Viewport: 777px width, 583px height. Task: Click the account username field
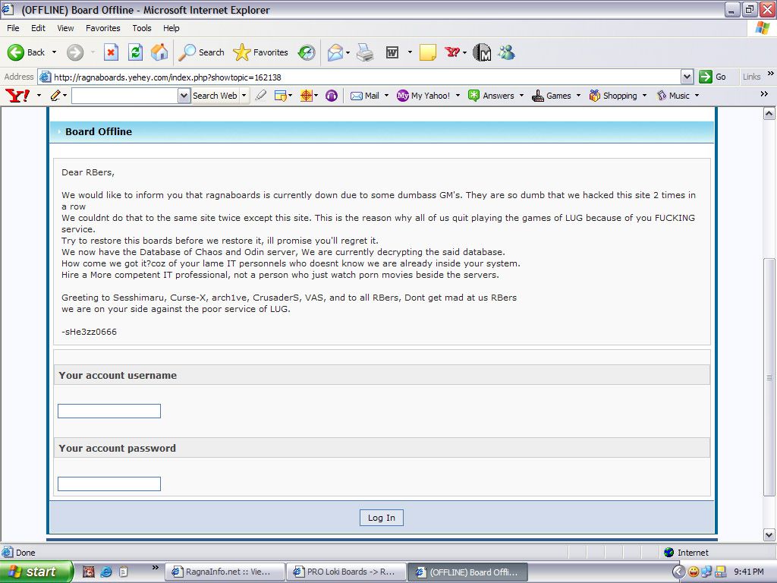tap(109, 411)
